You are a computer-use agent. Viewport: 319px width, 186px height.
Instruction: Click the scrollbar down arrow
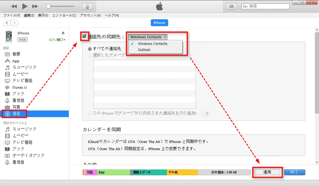pyautogui.click(x=317, y=162)
